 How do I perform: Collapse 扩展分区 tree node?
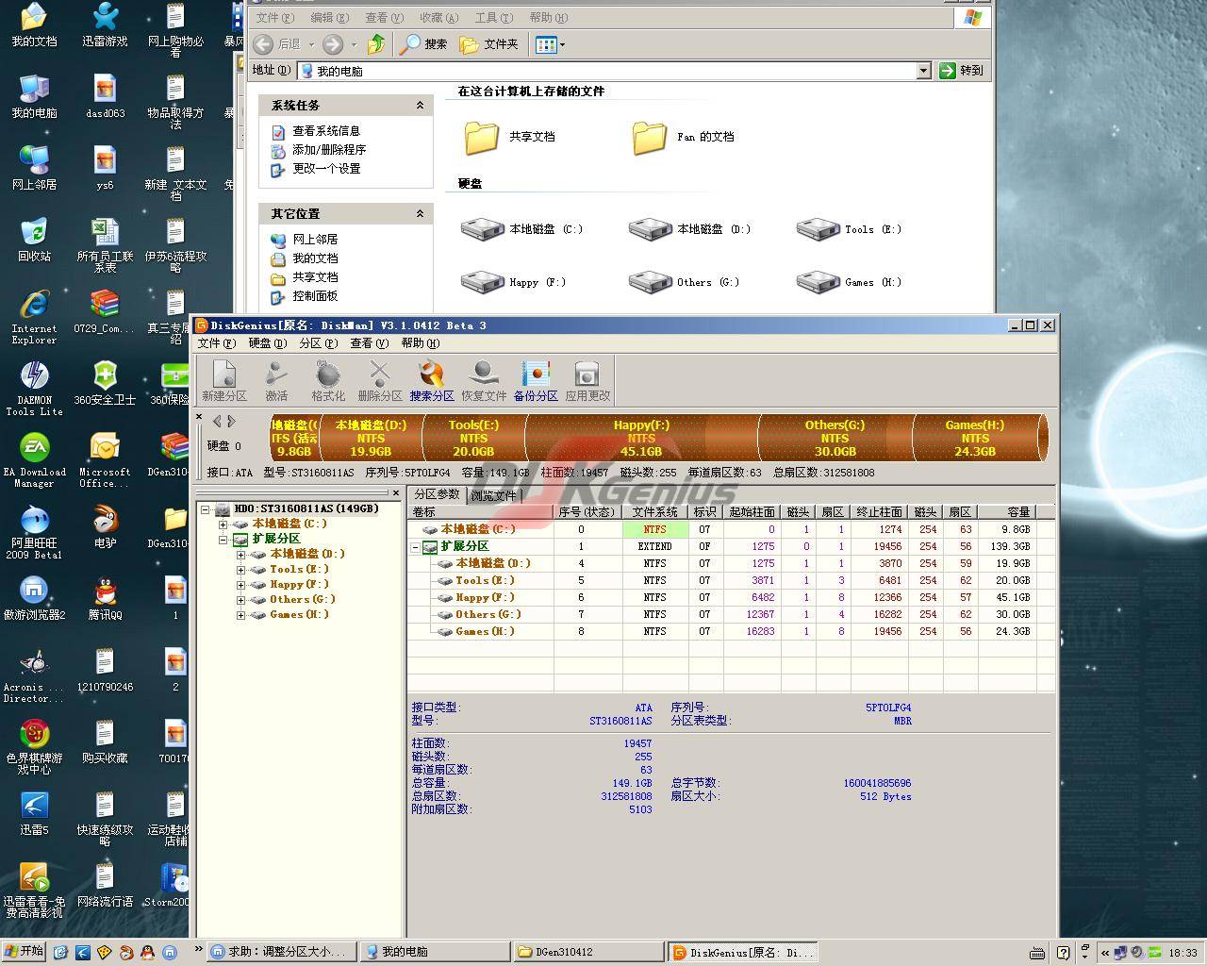tap(223, 539)
